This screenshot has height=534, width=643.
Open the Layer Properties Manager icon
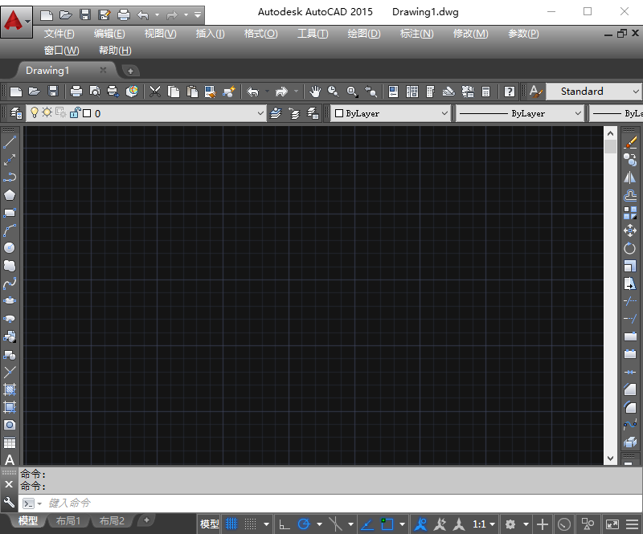point(15,113)
